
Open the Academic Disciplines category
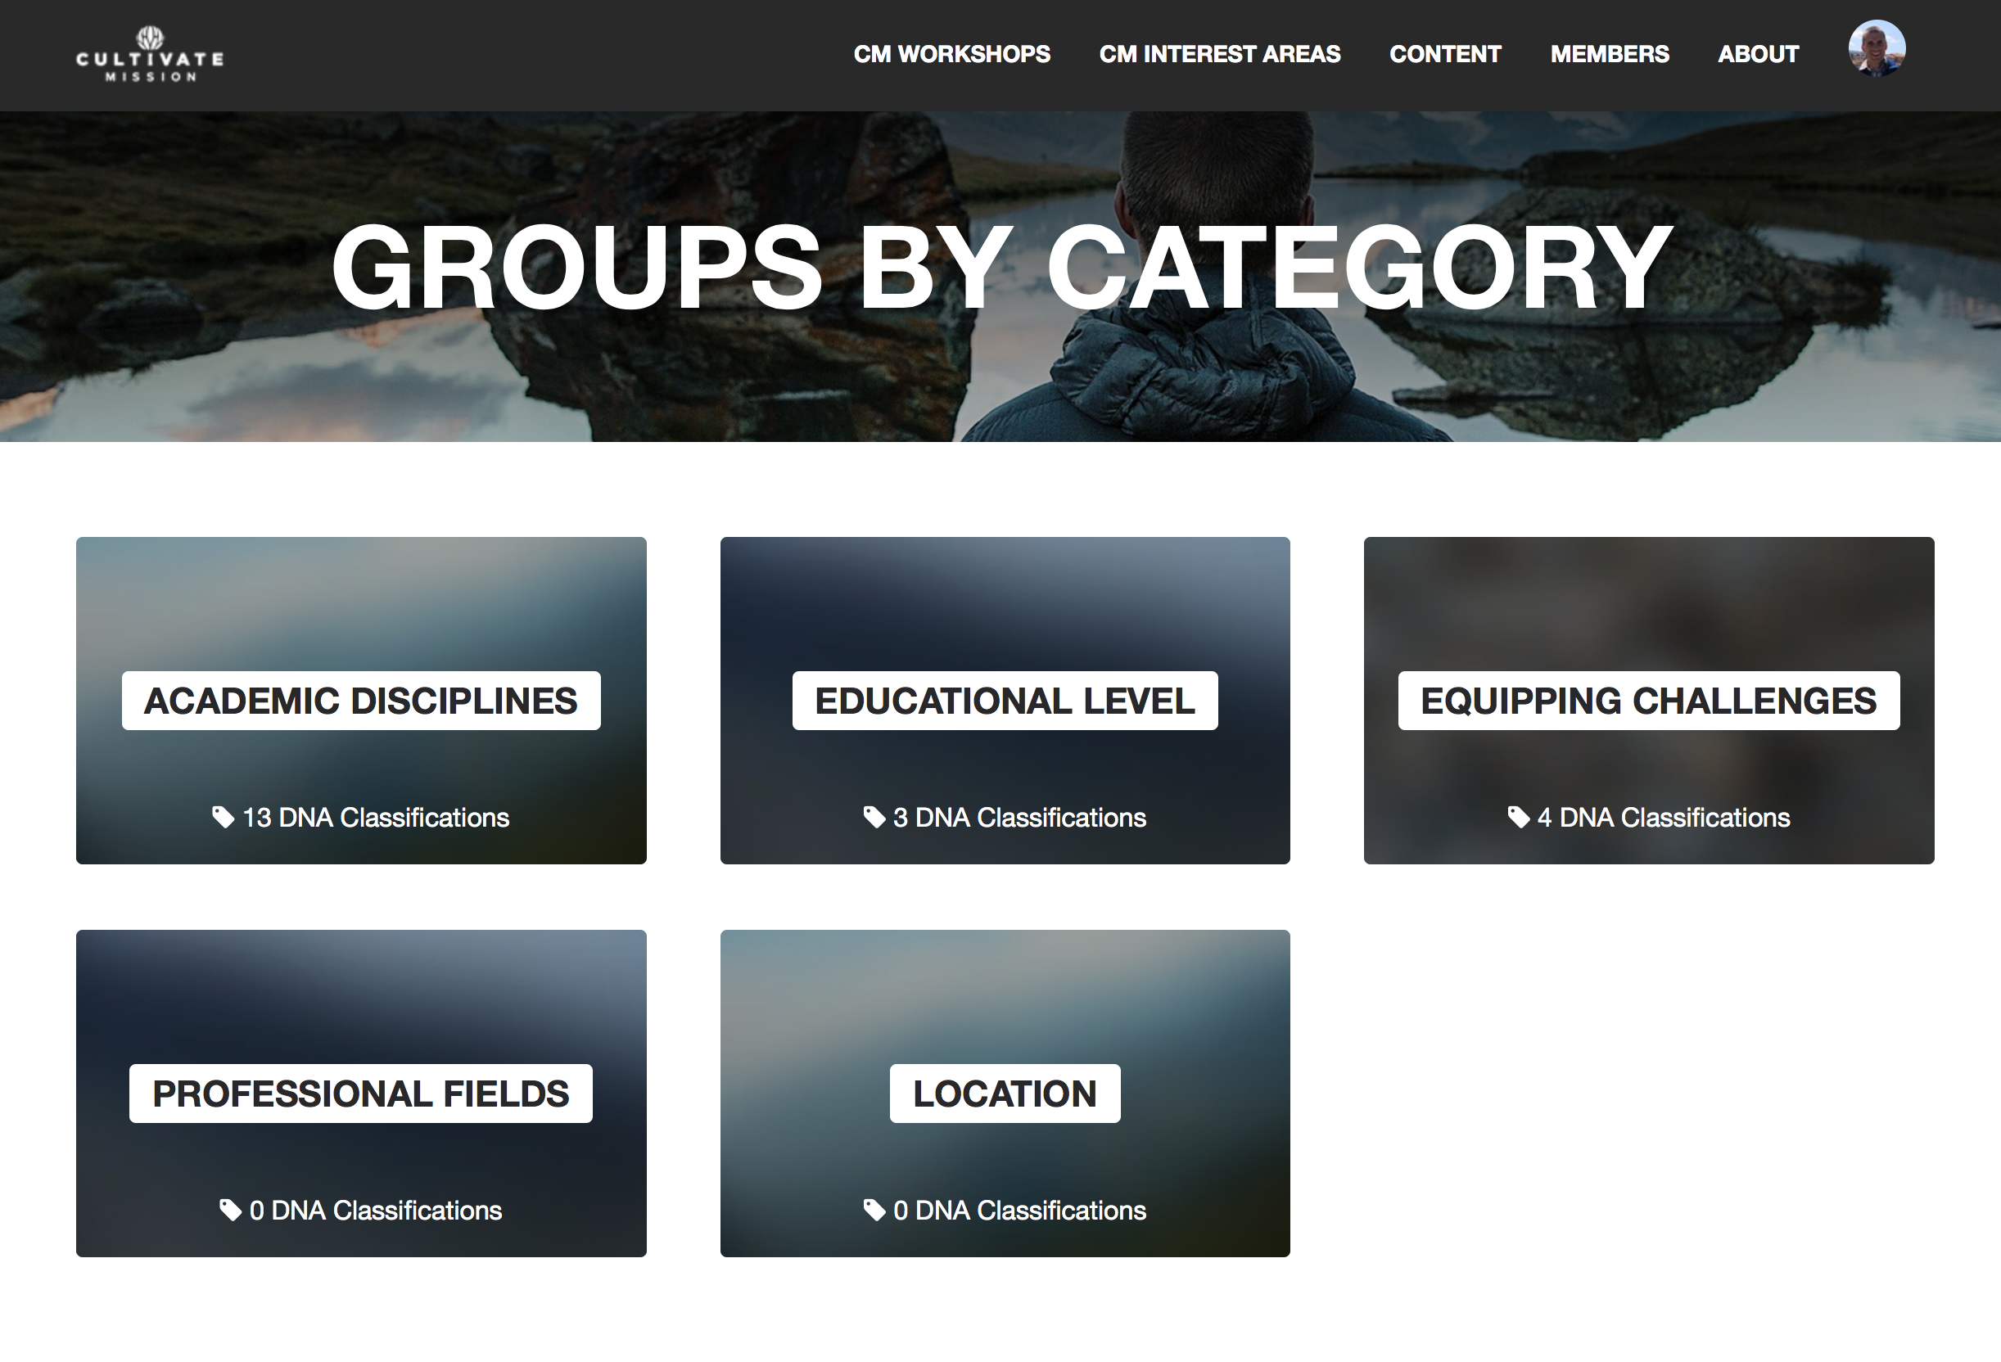tap(361, 701)
